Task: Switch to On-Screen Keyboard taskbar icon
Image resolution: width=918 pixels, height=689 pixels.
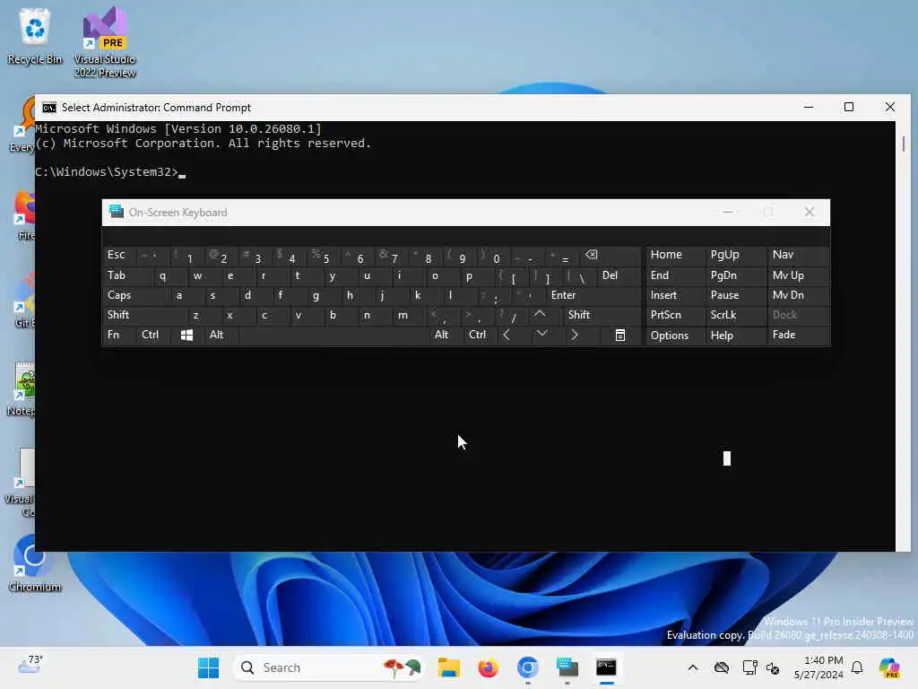Action: (567, 667)
